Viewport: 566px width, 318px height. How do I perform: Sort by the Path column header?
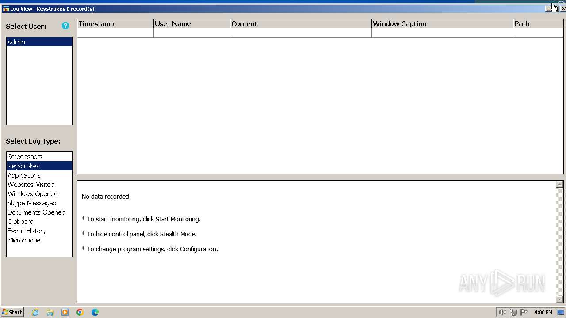pos(538,24)
